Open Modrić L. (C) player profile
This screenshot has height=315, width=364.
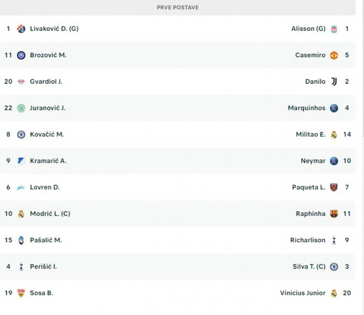point(50,214)
